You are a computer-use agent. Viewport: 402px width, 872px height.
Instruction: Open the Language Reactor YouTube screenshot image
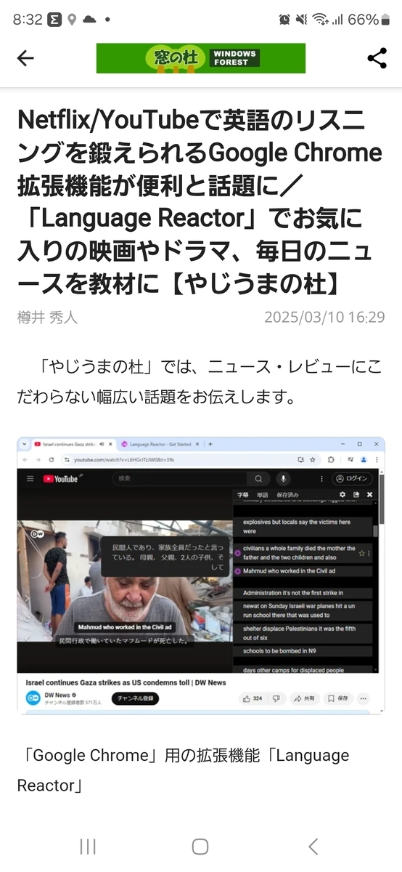[x=201, y=575]
